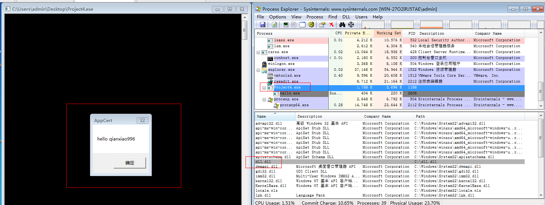Click the process list vertical scrollbar
The height and width of the screenshot is (205, 545).
541,70
